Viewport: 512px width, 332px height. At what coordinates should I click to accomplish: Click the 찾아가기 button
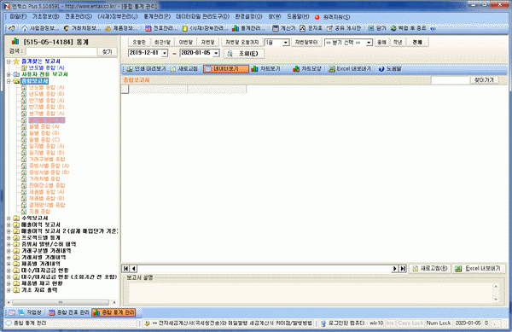point(484,80)
